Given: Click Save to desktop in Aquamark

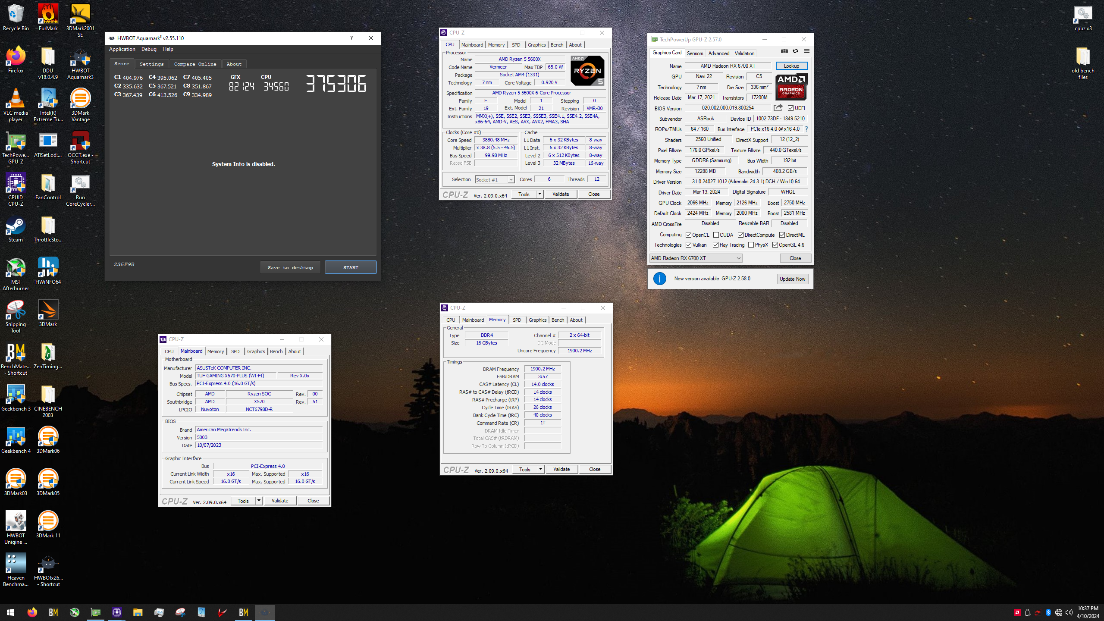Looking at the screenshot, I should [x=290, y=267].
